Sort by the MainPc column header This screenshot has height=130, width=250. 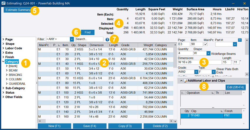[44, 45]
